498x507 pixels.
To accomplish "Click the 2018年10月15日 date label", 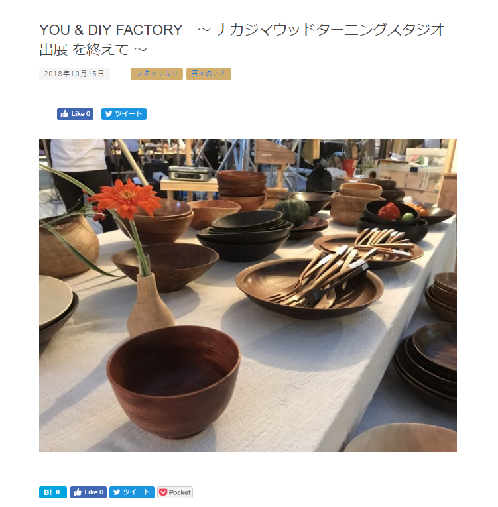I will pyautogui.click(x=74, y=74).
